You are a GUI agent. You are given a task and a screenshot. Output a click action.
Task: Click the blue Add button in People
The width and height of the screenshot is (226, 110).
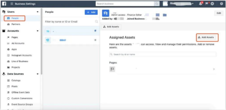pos(91,12)
